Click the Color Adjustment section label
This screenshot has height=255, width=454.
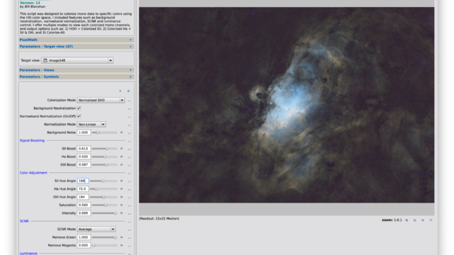[x=33, y=173]
